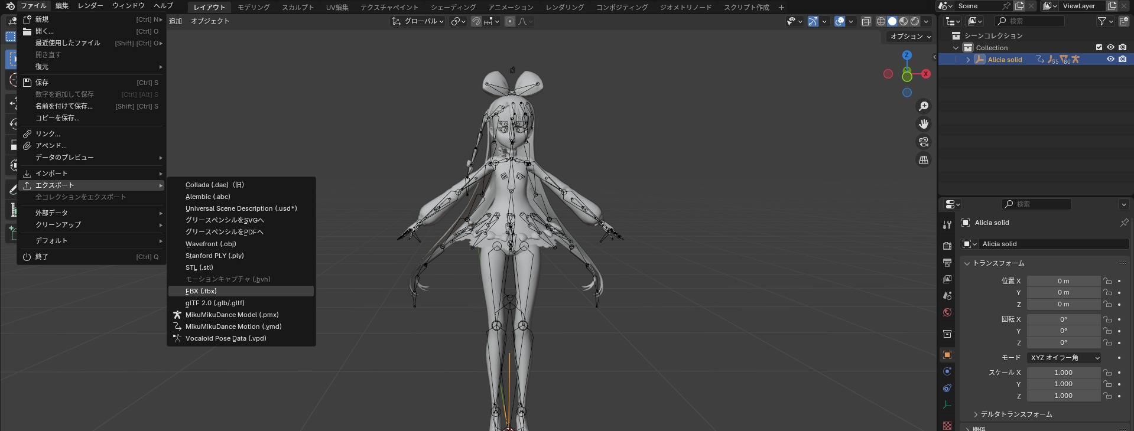Click the zoom magnifier viewport gizmo
This screenshot has height=431, width=1134.
pyautogui.click(x=924, y=106)
